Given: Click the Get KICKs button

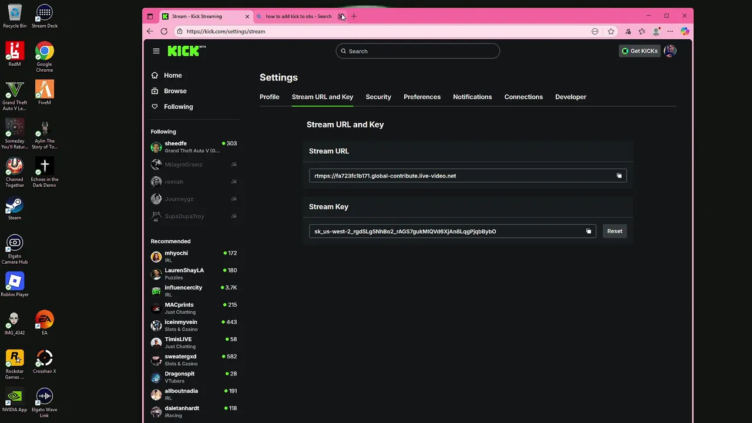Looking at the screenshot, I should pos(640,51).
